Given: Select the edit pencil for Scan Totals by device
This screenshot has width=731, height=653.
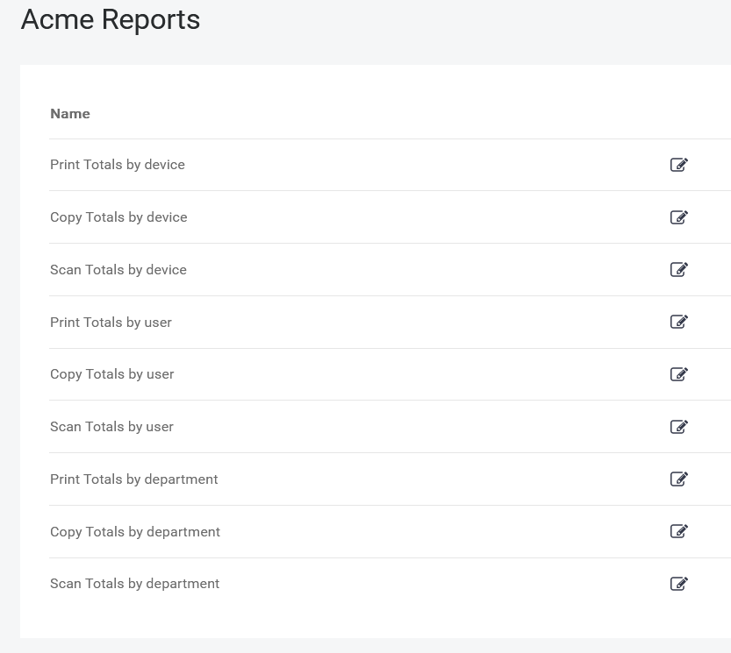Looking at the screenshot, I should [679, 270].
